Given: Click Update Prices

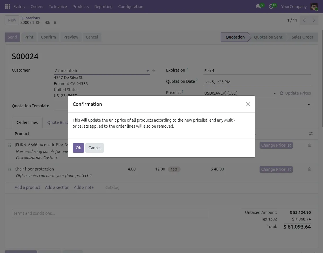Looking at the screenshot, I should (x=295, y=93).
